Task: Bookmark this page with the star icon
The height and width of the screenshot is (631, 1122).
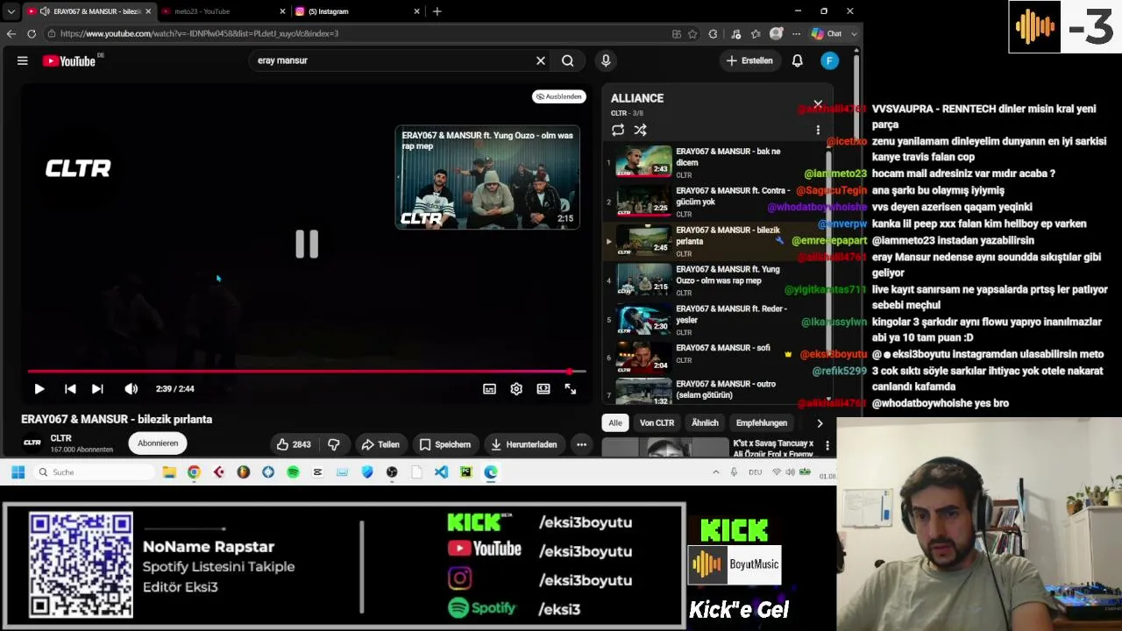Action: [692, 33]
